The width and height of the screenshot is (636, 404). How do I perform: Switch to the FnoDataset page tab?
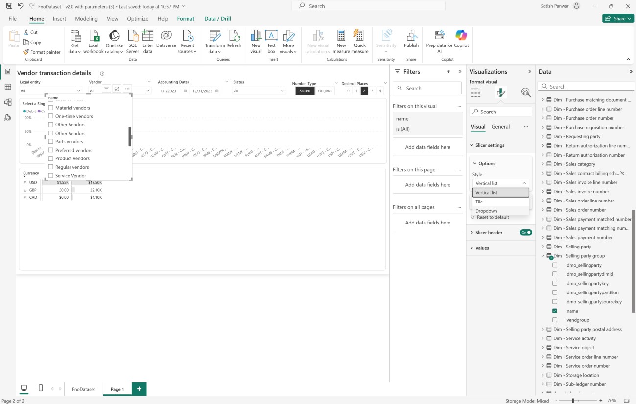[83, 389]
